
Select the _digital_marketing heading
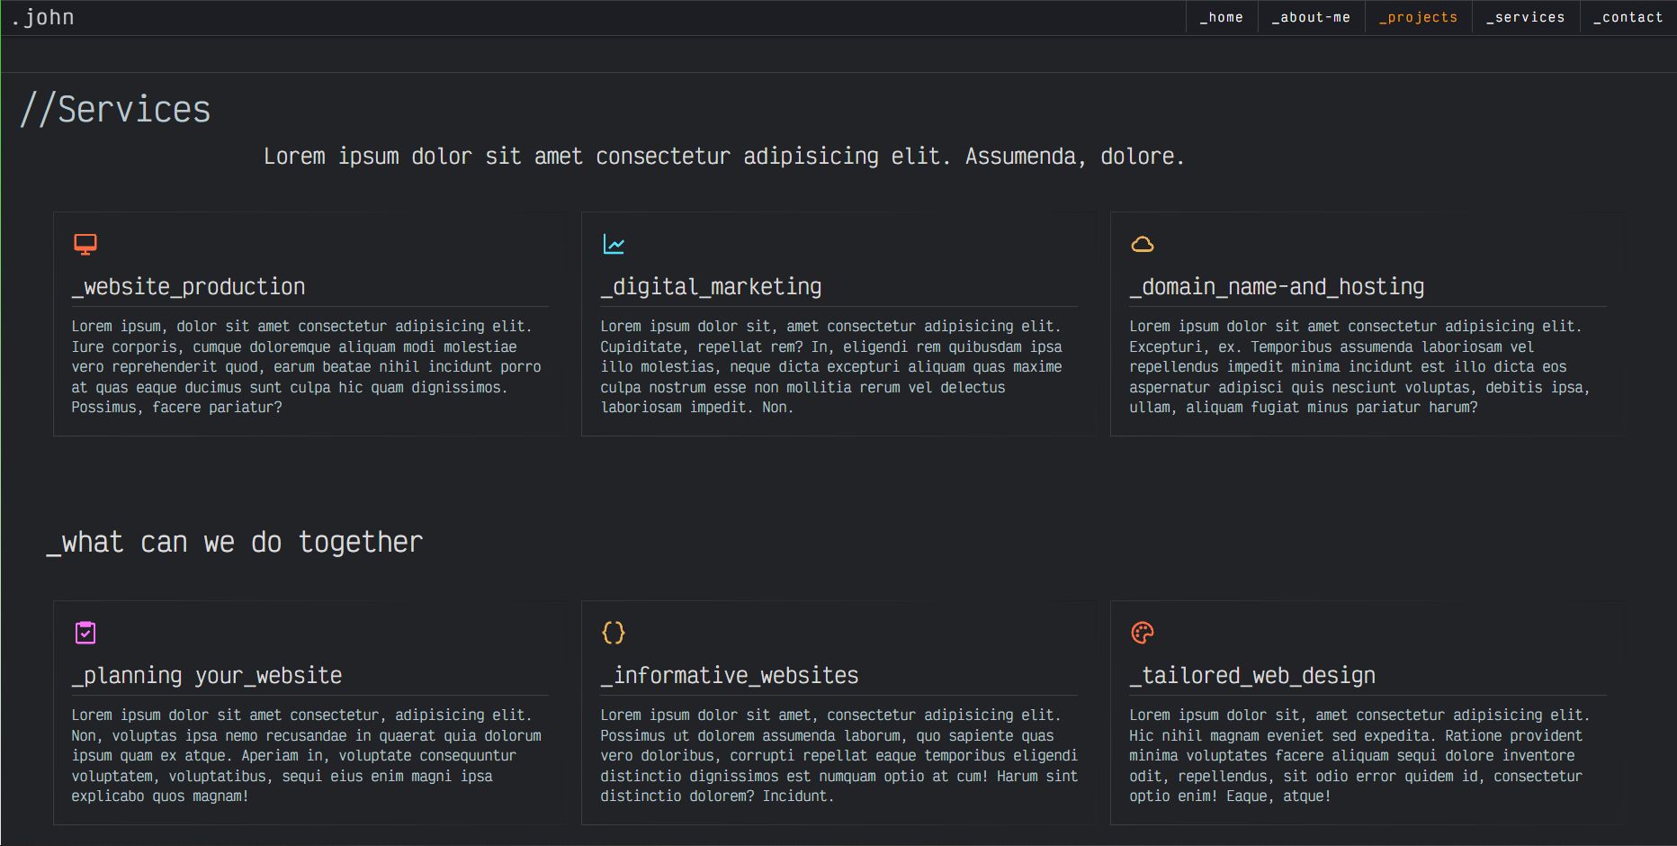click(x=711, y=287)
